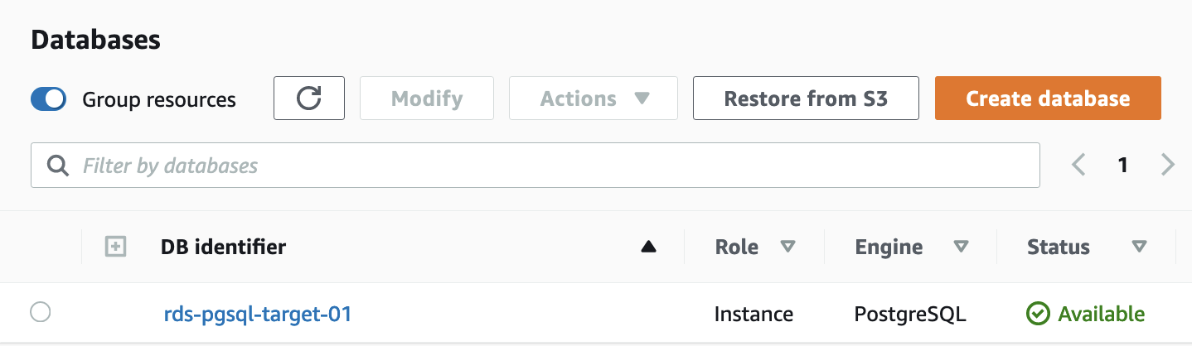Click DB identifier ascending sort arrow
Image resolution: width=1192 pixels, height=346 pixels.
click(648, 247)
